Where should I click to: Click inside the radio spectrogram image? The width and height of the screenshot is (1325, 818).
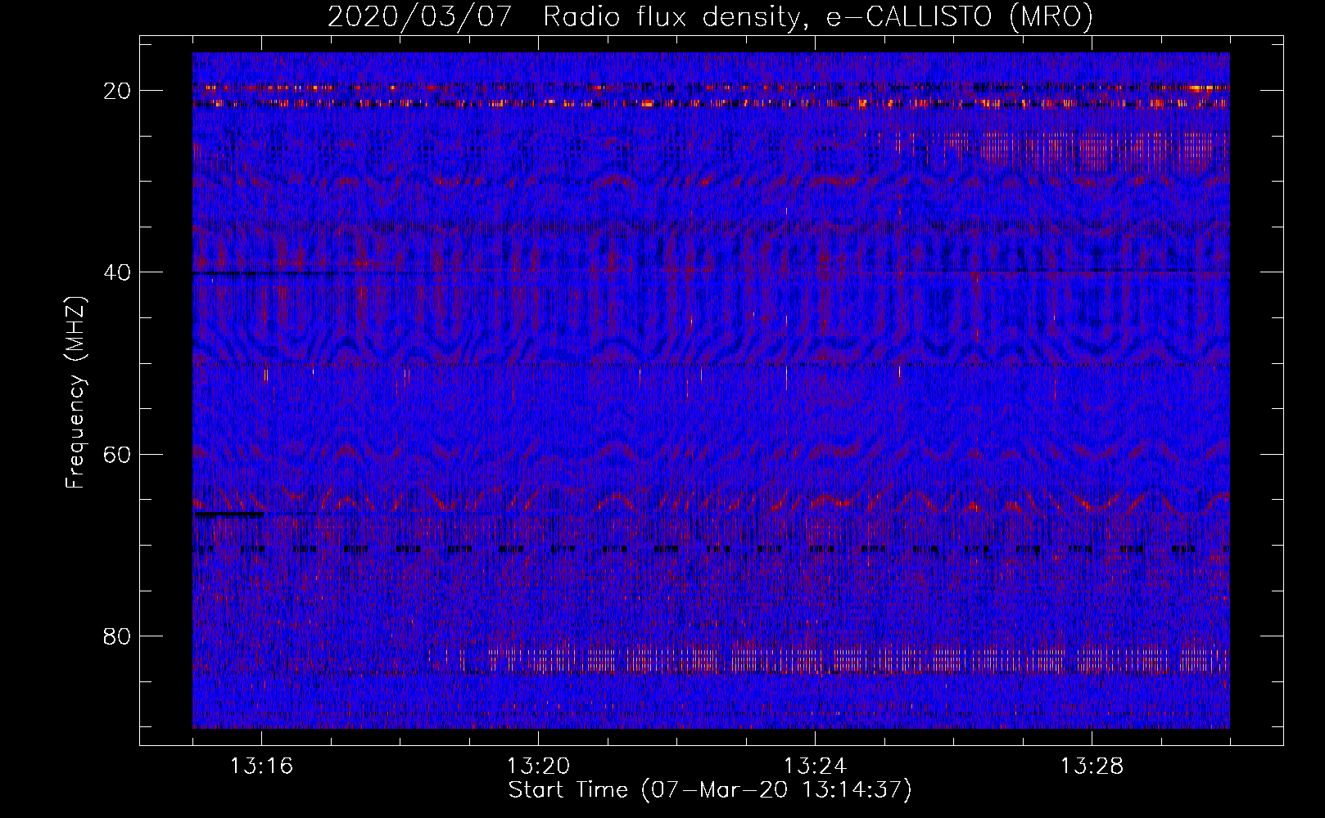pyautogui.click(x=711, y=390)
